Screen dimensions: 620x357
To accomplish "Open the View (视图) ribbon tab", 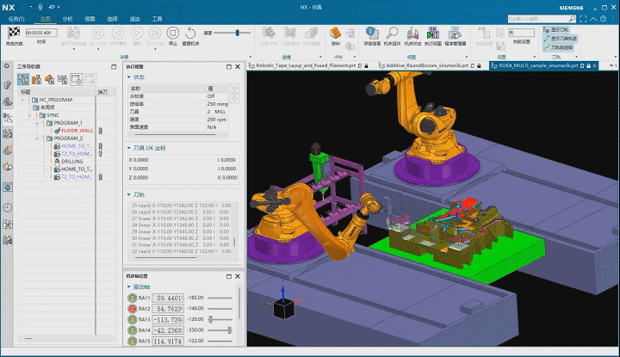I will coord(90,19).
